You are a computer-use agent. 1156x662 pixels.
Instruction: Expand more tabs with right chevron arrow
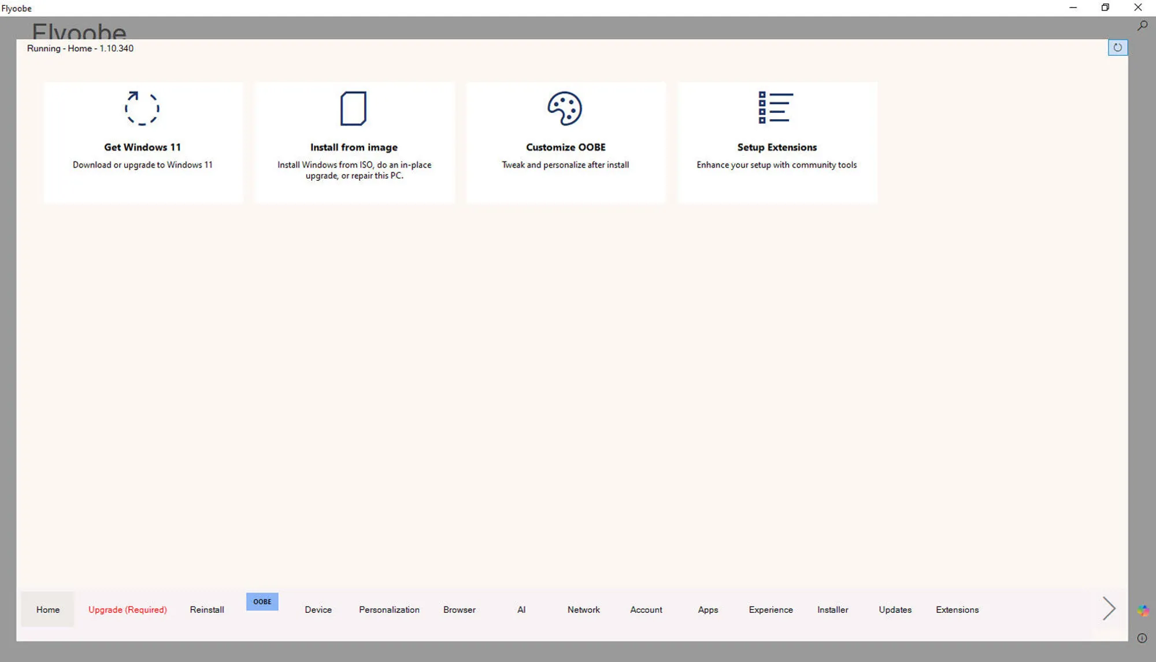(1109, 609)
